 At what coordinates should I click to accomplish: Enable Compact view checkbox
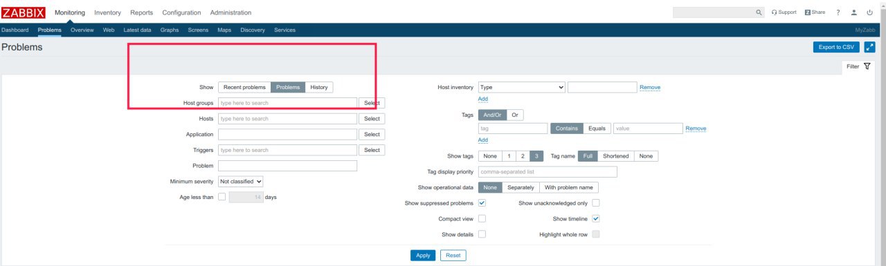482,218
